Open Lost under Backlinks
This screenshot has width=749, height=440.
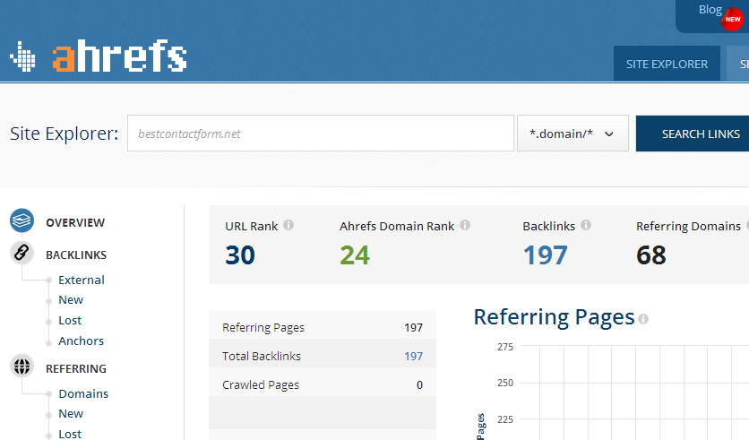pos(70,321)
